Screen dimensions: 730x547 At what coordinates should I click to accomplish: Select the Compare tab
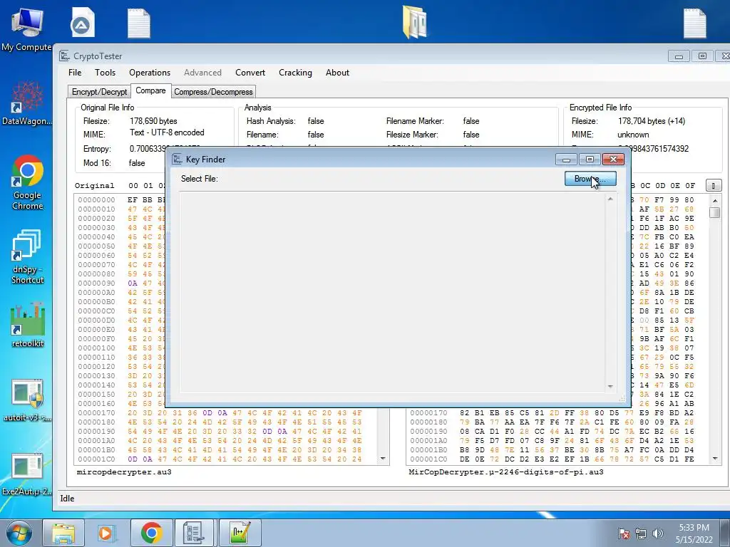point(151,90)
